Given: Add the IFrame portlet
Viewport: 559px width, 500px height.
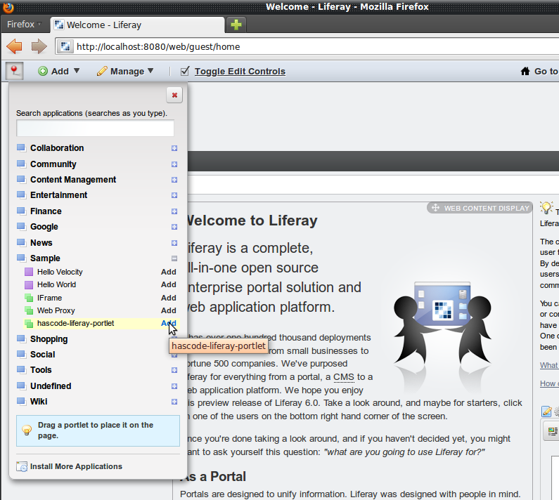Looking at the screenshot, I should (169, 298).
